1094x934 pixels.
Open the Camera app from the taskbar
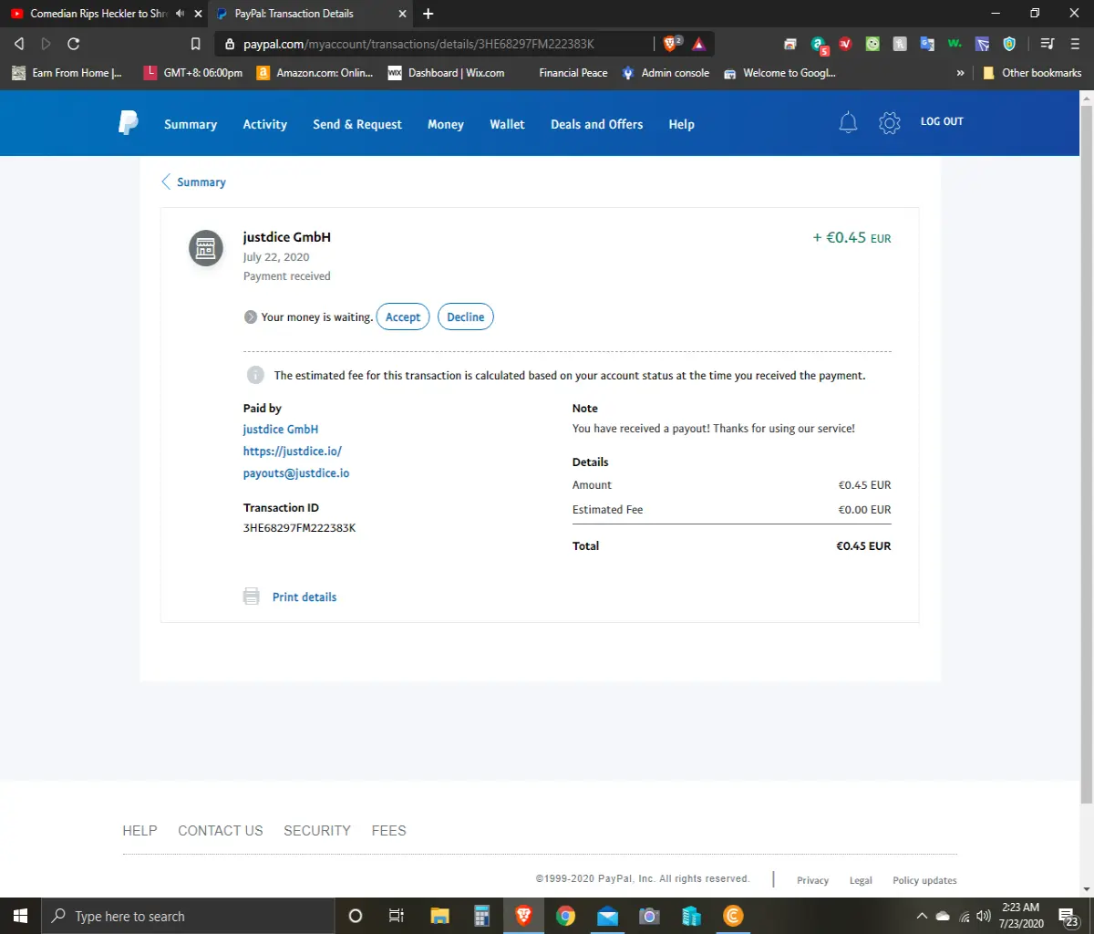click(649, 916)
